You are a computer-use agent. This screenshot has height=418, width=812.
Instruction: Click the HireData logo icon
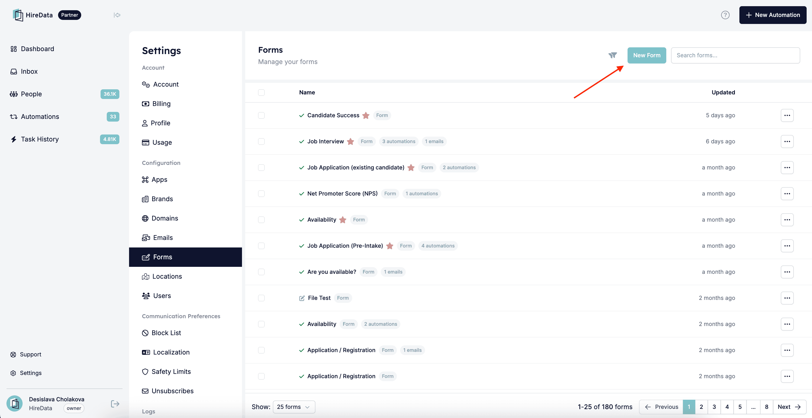tap(18, 15)
